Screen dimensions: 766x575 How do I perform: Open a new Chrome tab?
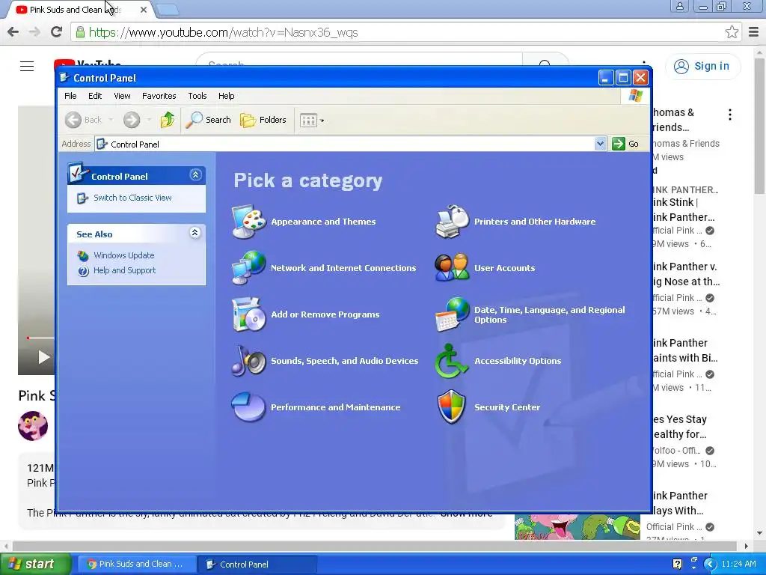(x=167, y=9)
